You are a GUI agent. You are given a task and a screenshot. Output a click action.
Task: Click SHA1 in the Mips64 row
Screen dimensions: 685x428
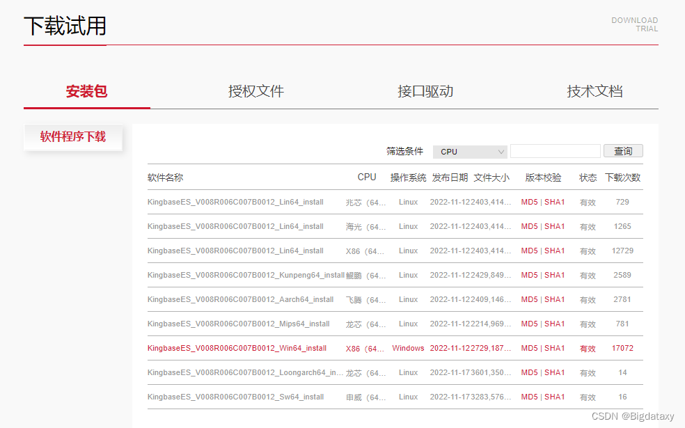pyautogui.click(x=554, y=324)
